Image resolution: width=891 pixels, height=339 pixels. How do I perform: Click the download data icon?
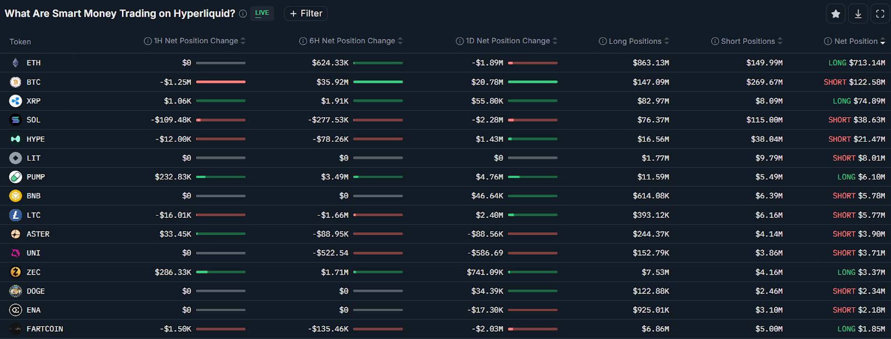858,14
